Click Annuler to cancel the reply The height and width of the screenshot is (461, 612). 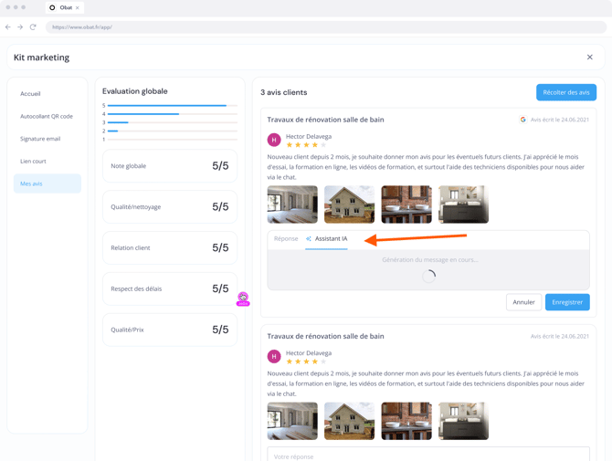tap(523, 302)
